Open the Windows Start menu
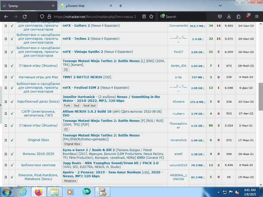Image resolution: width=263 pixels, height=197 pixels. (x=7, y=192)
